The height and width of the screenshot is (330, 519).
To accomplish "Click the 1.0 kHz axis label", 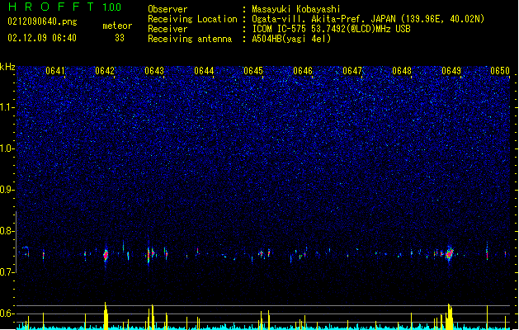I will click(7, 148).
